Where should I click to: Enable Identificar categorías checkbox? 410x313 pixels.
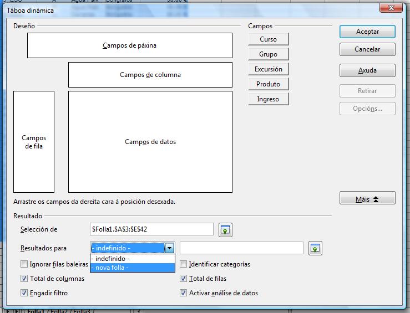click(184, 265)
